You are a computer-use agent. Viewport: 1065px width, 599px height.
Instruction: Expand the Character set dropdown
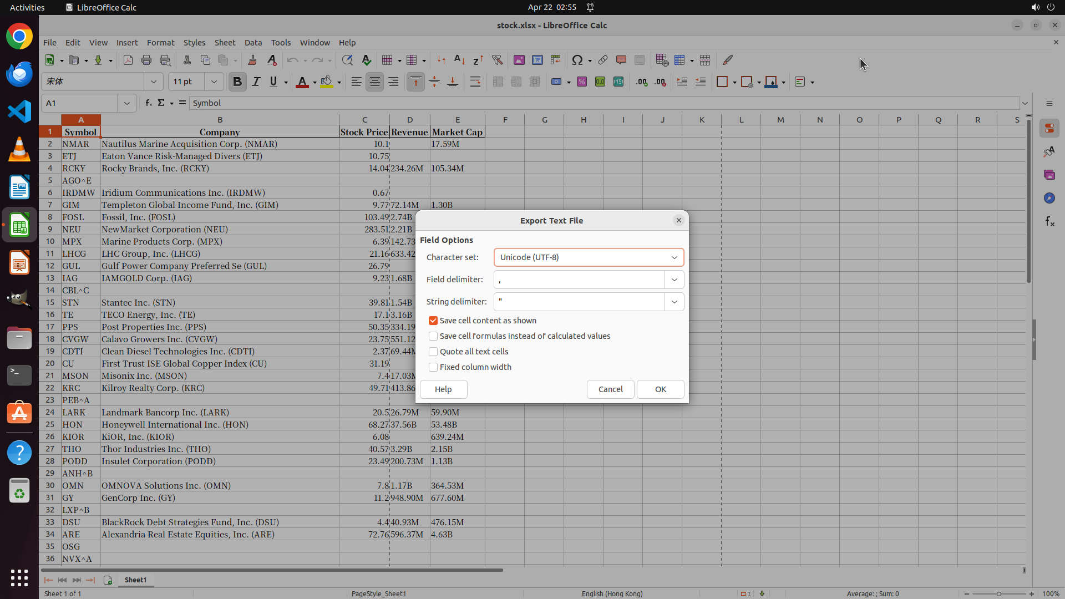674,257
